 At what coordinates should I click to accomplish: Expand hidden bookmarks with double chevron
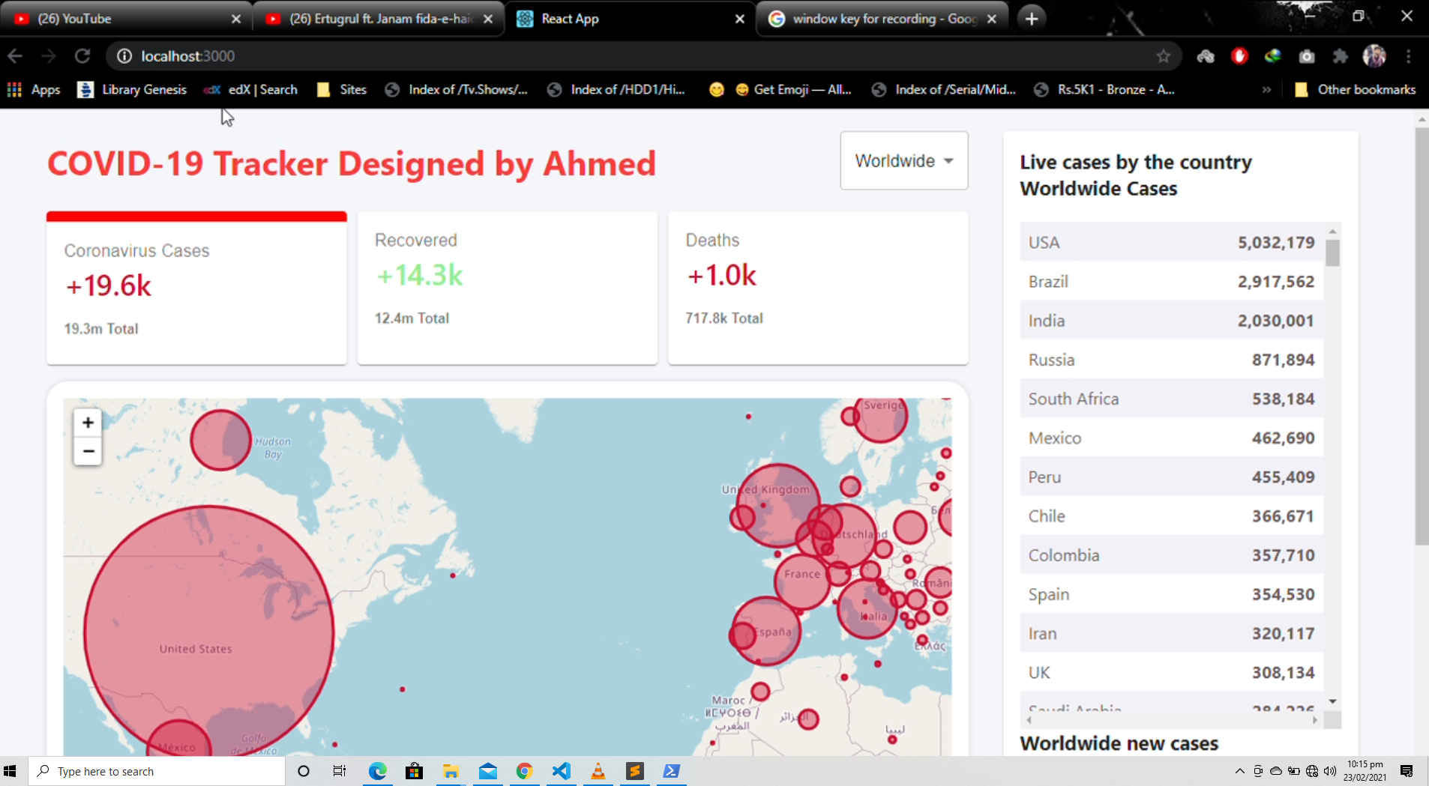pos(1266,90)
